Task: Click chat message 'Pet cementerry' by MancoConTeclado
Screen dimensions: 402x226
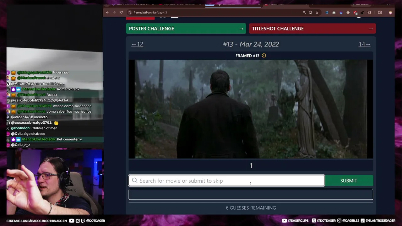Action: pyautogui.click(x=69, y=139)
